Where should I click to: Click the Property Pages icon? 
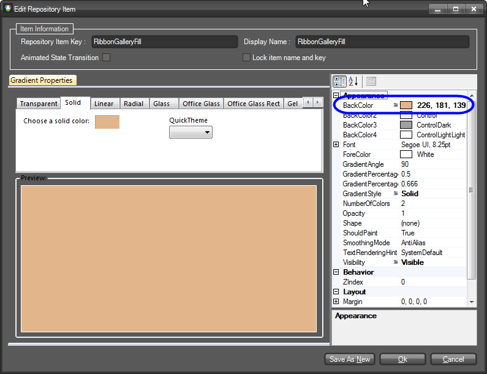(371, 82)
